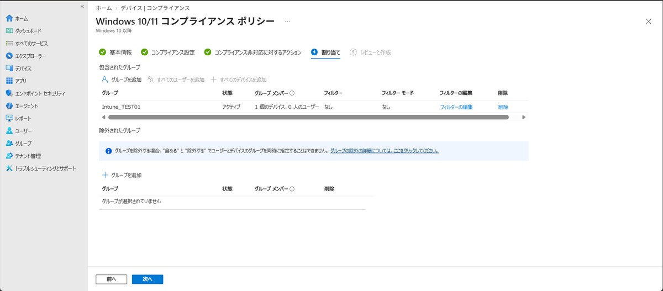Screen dimensions: 663x291
Task: Click the 前へ button
Action: click(x=112, y=279)
